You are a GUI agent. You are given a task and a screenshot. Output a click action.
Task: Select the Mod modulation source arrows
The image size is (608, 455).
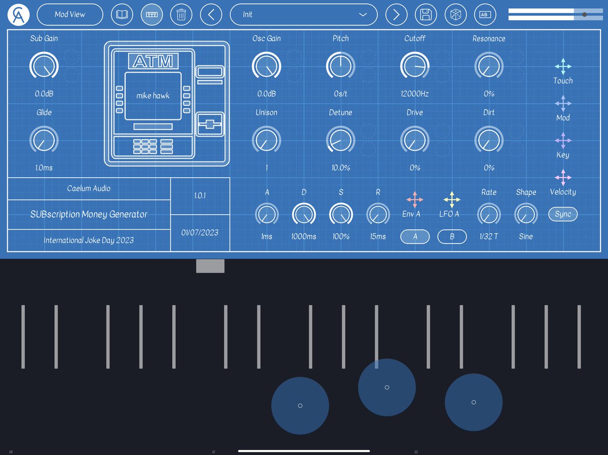point(563,103)
